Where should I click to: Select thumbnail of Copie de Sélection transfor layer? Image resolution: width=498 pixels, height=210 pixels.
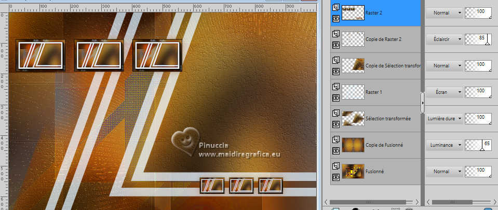(x=353, y=66)
